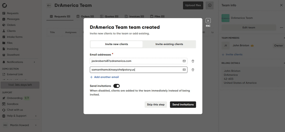Select the Files (0) tab
285x132 pixels.
pyautogui.click(x=157, y=16)
